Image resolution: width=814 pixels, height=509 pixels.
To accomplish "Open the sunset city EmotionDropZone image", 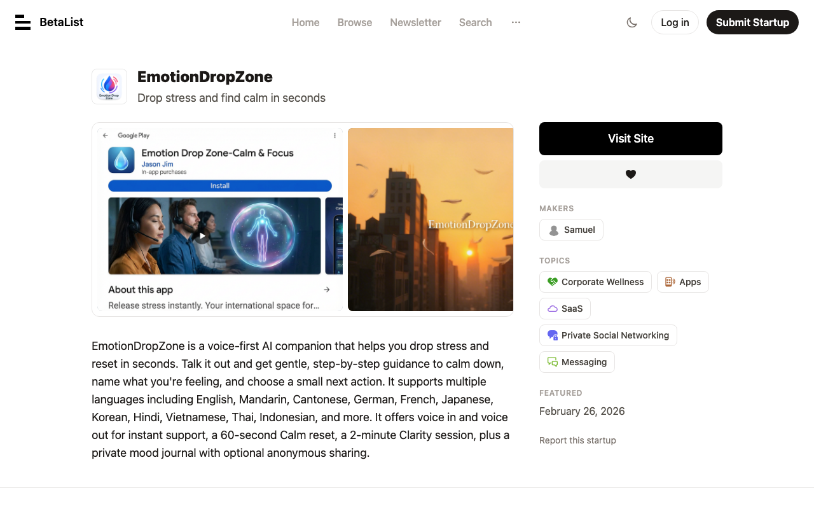I will click(431, 220).
